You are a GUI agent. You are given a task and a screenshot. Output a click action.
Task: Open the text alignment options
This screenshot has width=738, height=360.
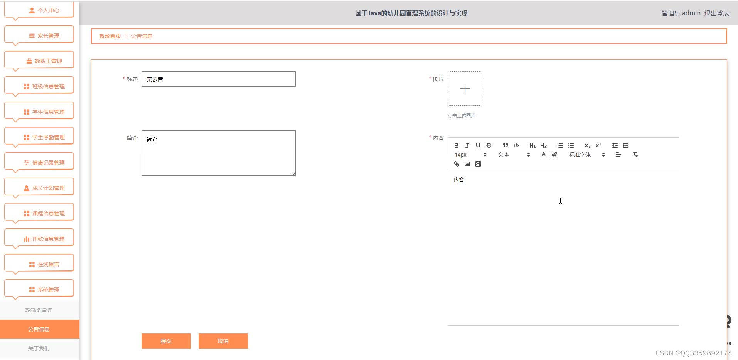point(618,155)
